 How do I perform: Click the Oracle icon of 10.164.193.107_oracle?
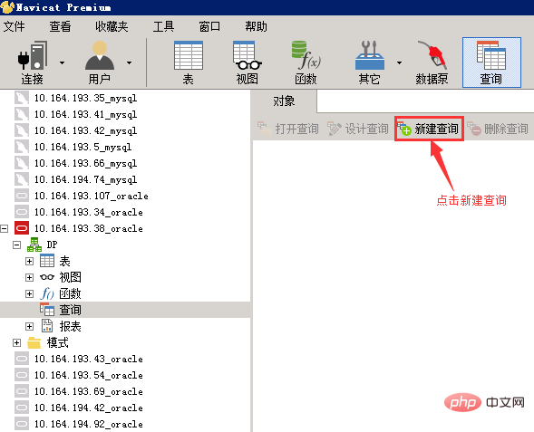pyautogui.click(x=22, y=196)
